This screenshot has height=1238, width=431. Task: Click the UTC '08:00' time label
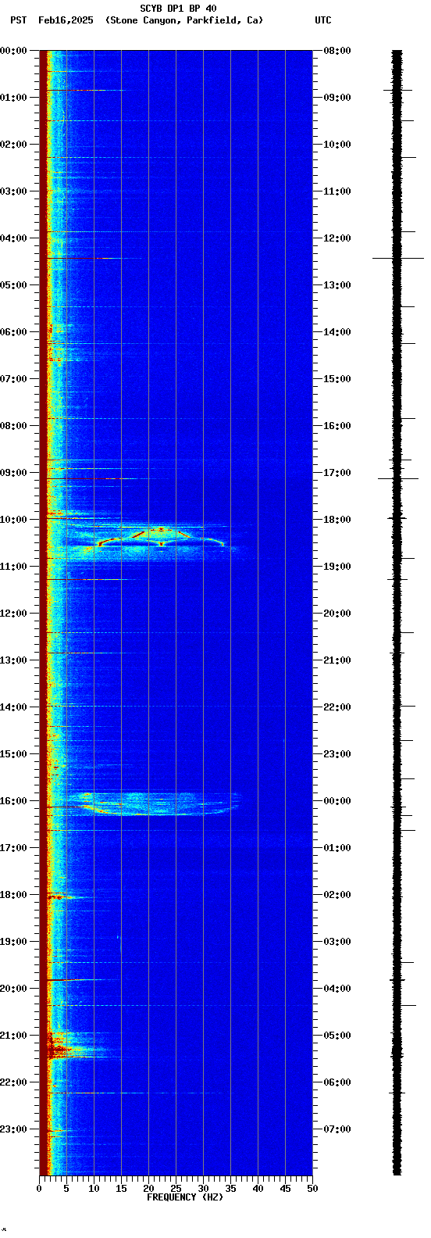[337, 51]
